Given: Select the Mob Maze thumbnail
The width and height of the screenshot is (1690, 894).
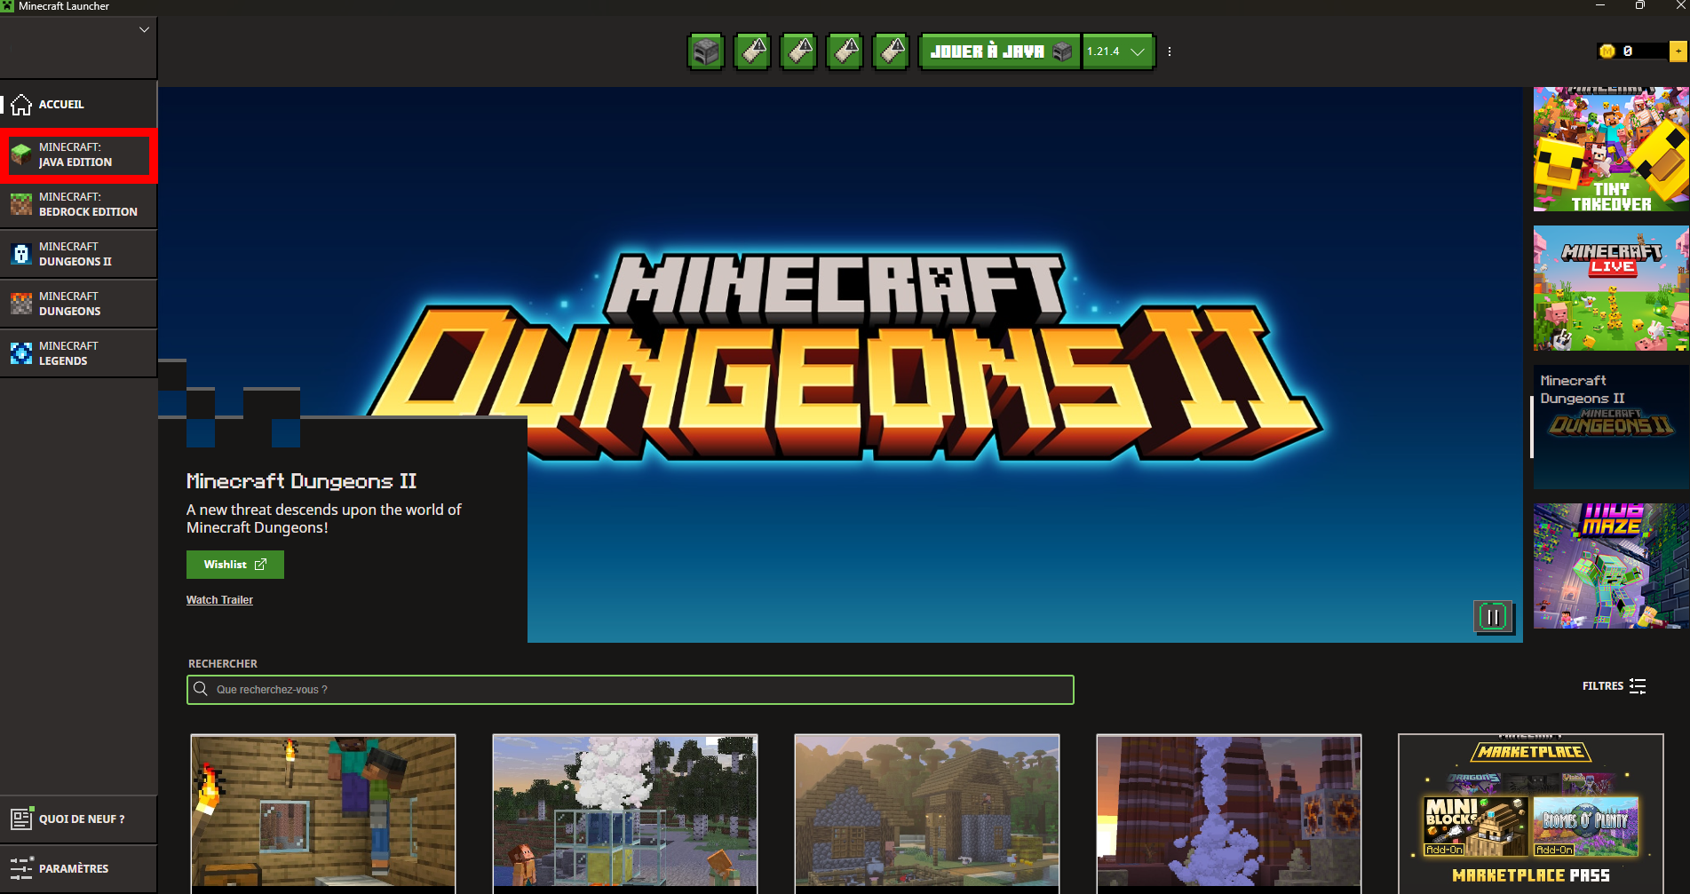Looking at the screenshot, I should coord(1611,566).
